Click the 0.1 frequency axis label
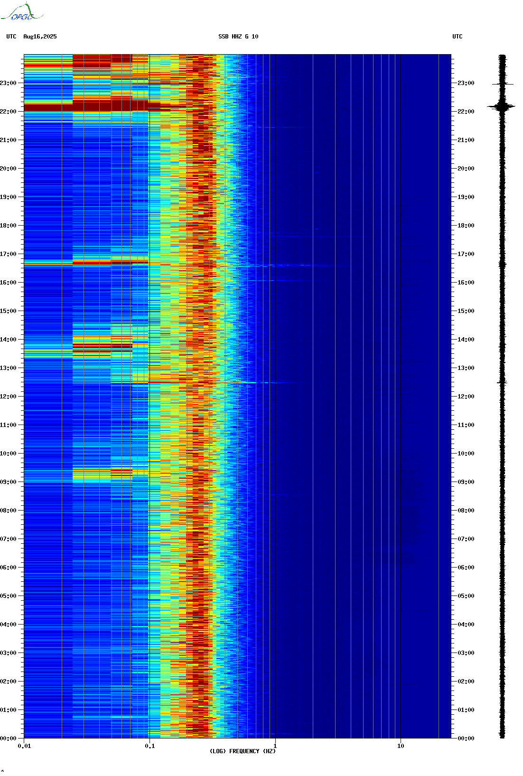523x776 pixels. tap(149, 746)
